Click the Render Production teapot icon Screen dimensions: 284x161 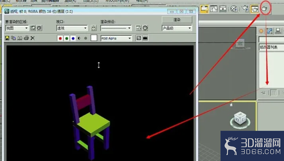click(264, 9)
